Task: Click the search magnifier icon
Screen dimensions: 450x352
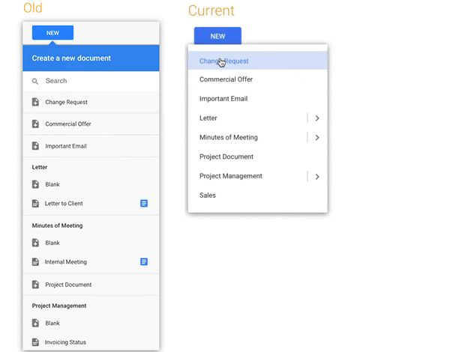Action: point(35,82)
